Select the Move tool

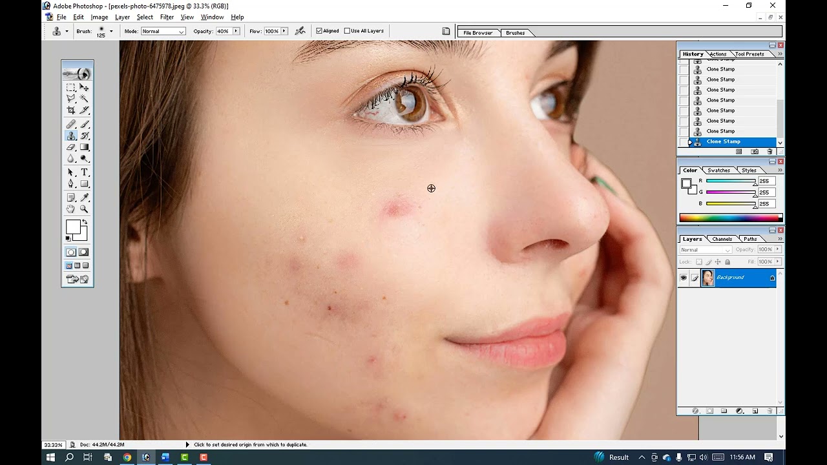(x=84, y=87)
